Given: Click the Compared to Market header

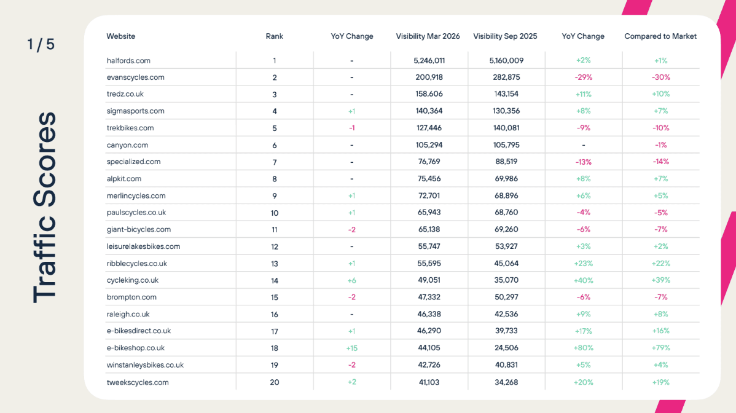Looking at the screenshot, I should tap(660, 36).
